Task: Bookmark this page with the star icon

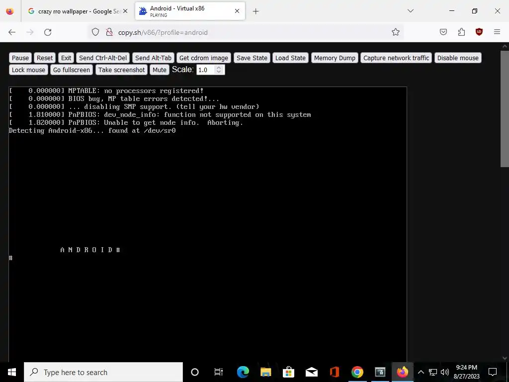Action: pos(395,32)
